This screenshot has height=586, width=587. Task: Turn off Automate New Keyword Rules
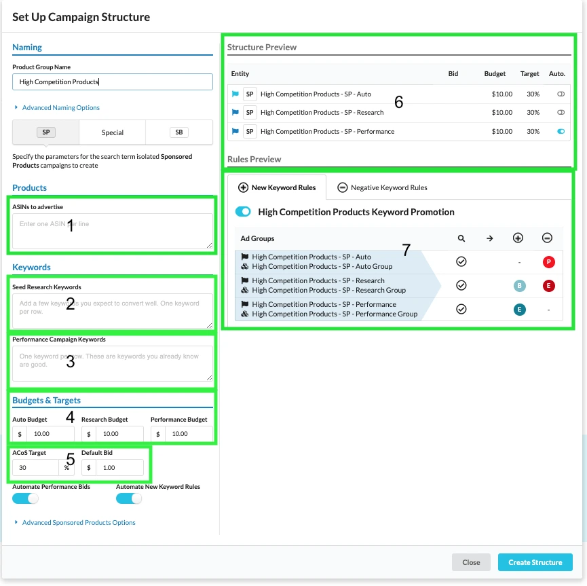[129, 498]
